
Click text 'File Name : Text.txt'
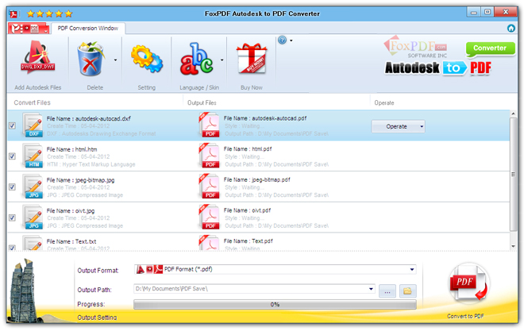pyautogui.click(x=71, y=241)
